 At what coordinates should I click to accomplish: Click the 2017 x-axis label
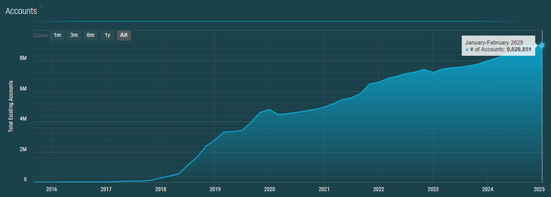pos(106,189)
